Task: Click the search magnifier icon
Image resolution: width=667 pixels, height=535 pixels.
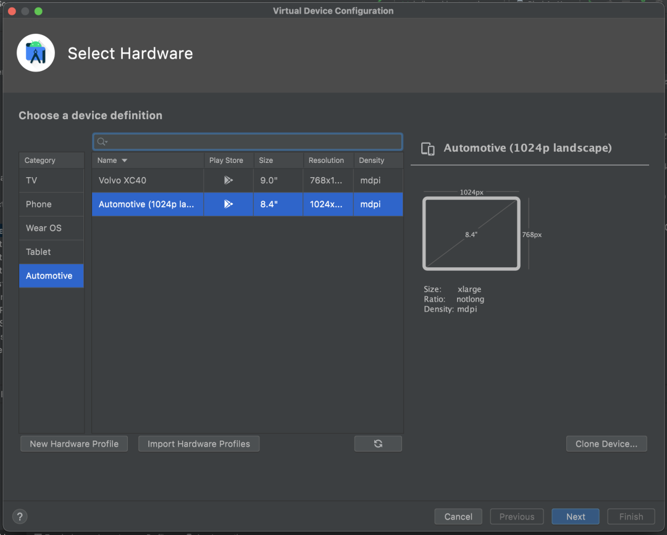Action: pos(101,141)
